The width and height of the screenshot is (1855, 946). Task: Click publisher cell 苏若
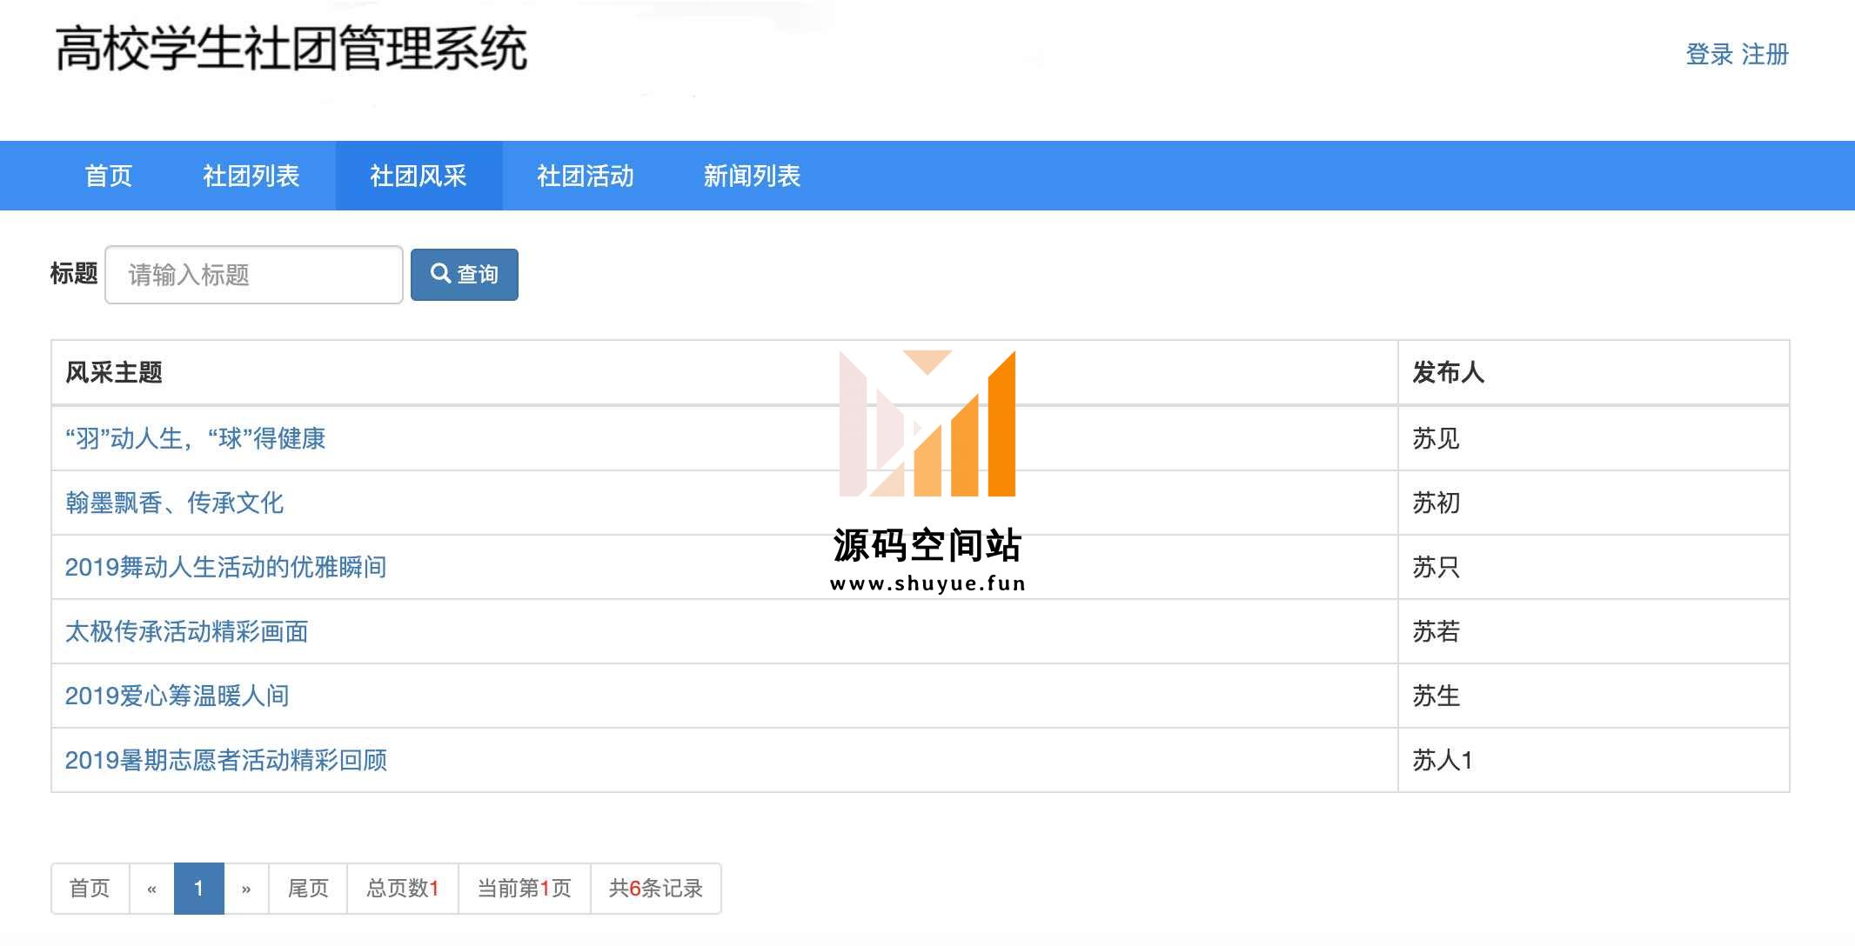[1594, 631]
